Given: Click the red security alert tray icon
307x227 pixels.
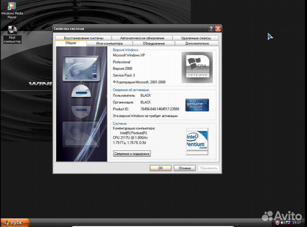Looking at the screenshot, I should coord(278,223).
